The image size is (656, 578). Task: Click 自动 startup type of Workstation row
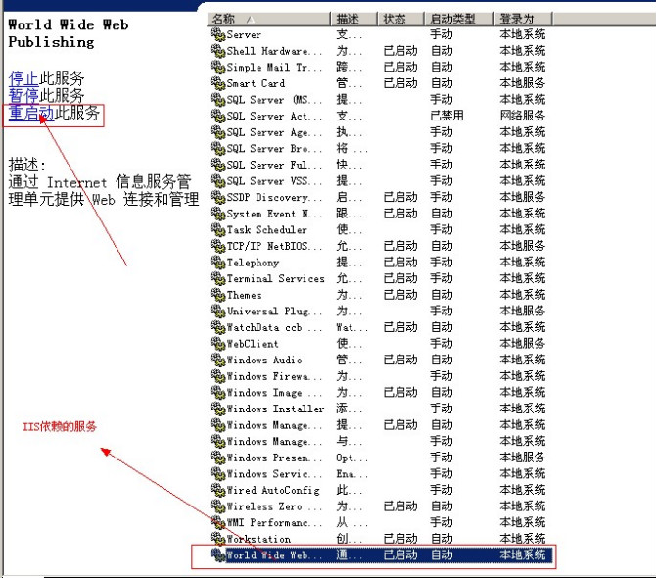tap(442, 539)
